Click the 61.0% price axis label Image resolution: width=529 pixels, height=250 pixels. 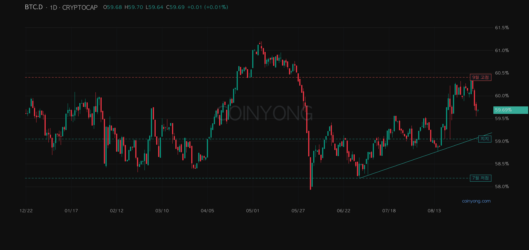(502, 51)
